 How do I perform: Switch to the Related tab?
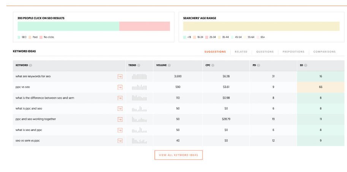[241, 52]
